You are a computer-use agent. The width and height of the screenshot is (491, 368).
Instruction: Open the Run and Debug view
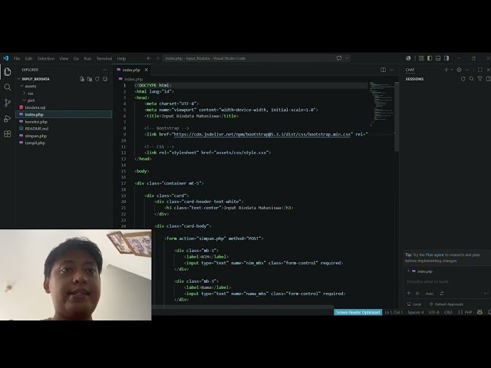8,119
